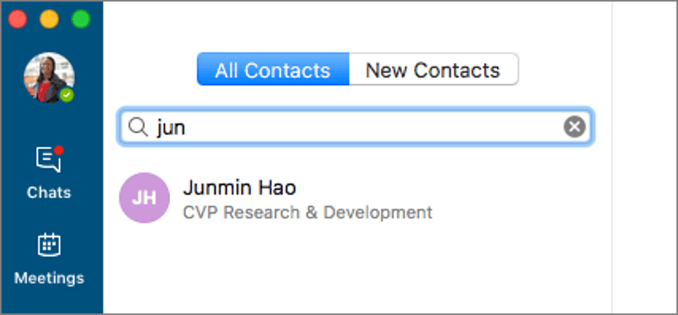
Task: Minimize the window with yellow button
Action: point(49,19)
